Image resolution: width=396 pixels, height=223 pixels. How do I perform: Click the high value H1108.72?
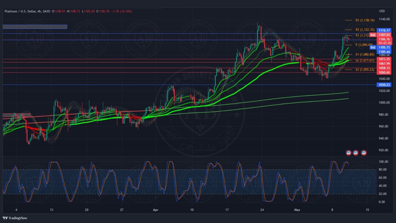tap(73, 11)
